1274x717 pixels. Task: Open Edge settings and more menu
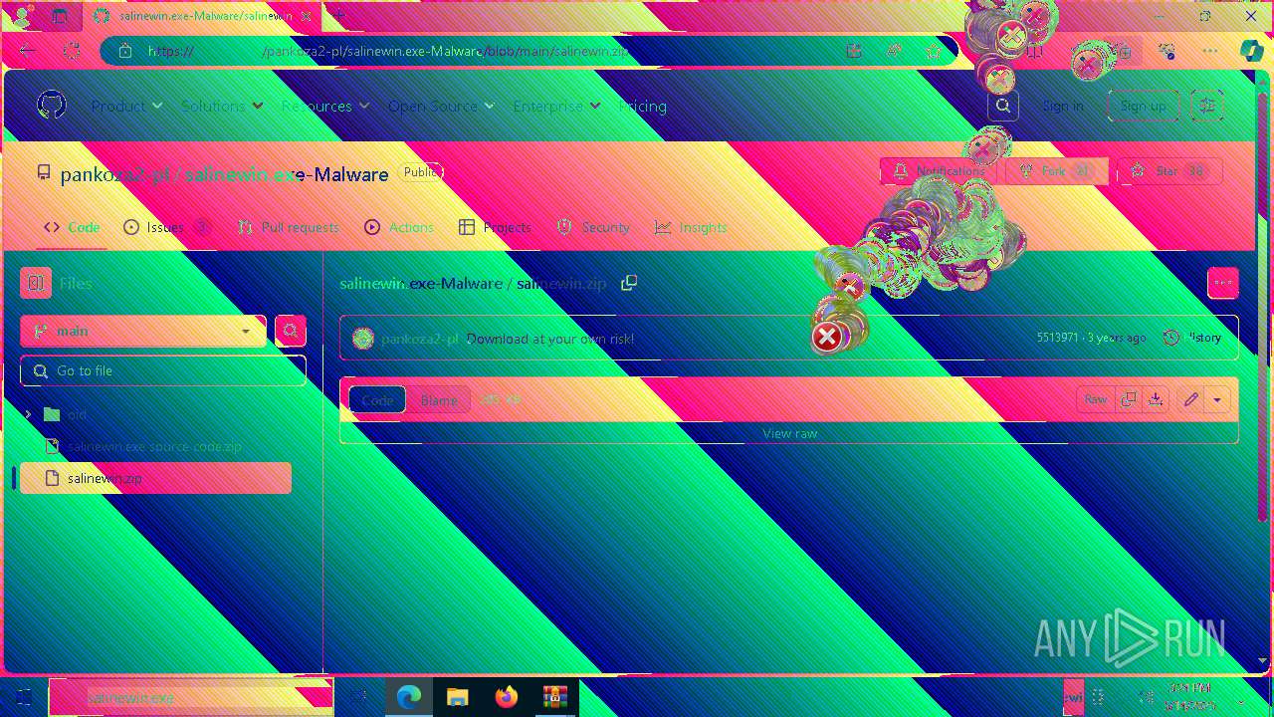[x=1209, y=51]
